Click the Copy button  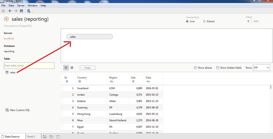(x=87, y=68)
